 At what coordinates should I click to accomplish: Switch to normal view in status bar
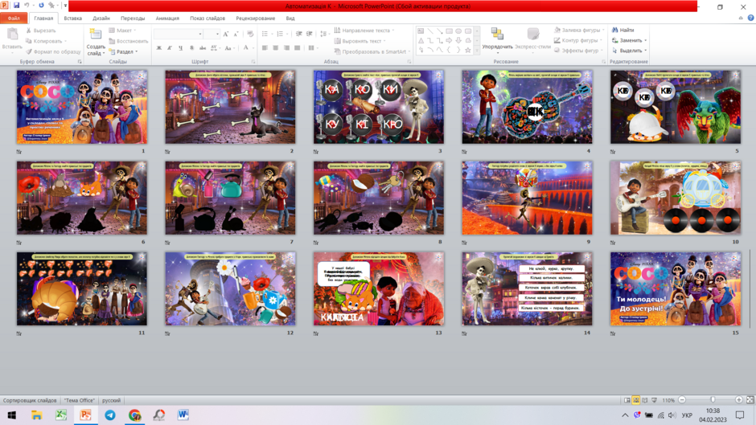[627, 400]
